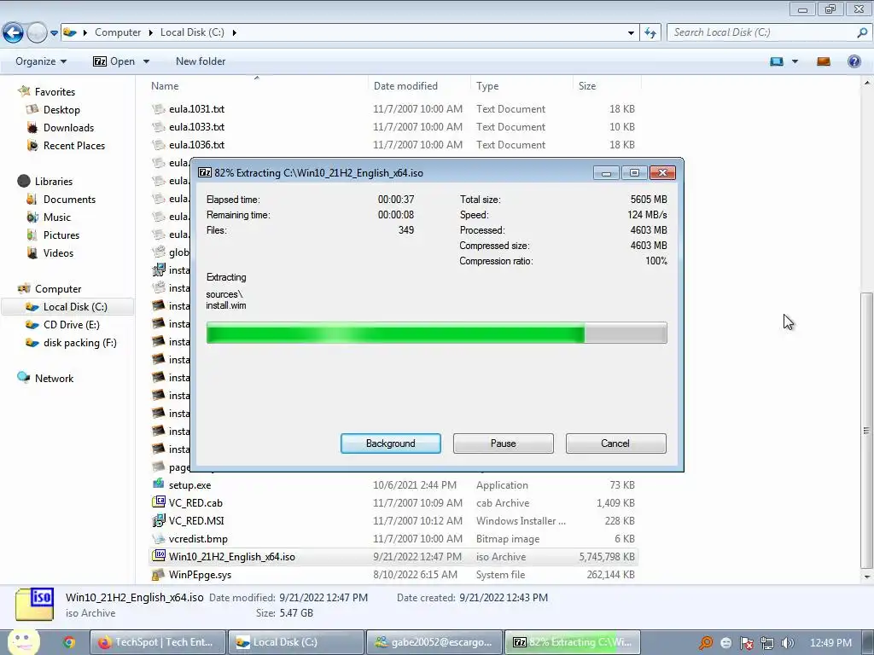Open Pictures library

click(61, 235)
